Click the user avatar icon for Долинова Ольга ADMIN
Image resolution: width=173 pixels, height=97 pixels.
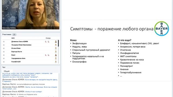pos(56,41)
